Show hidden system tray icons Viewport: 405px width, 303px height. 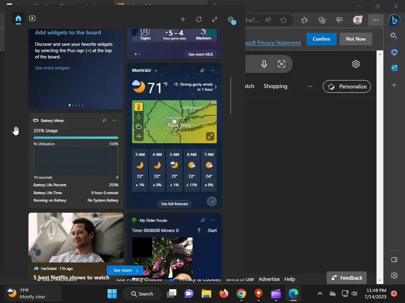click(320, 294)
